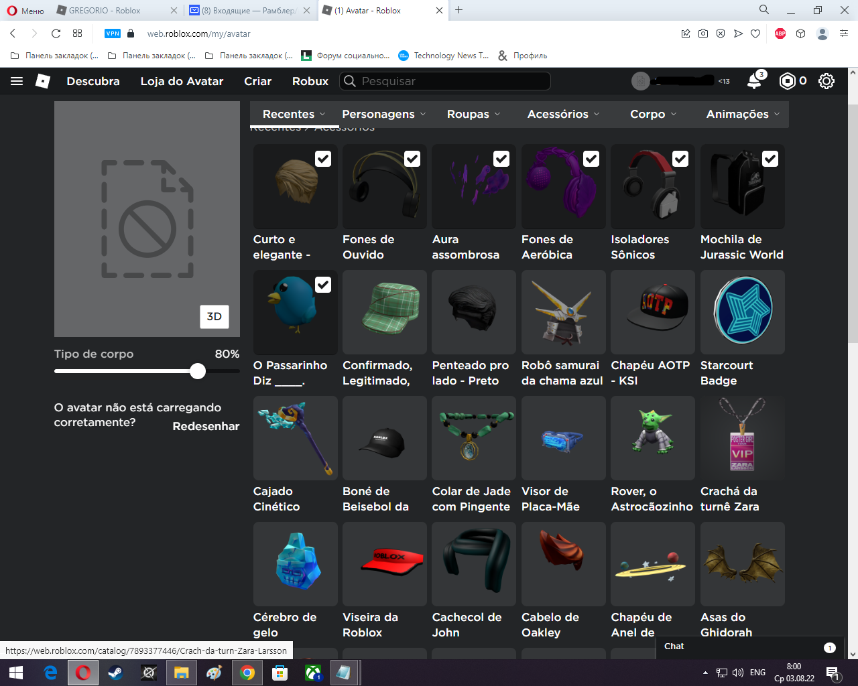Expand the Corpo dropdown tab

pos(654,114)
